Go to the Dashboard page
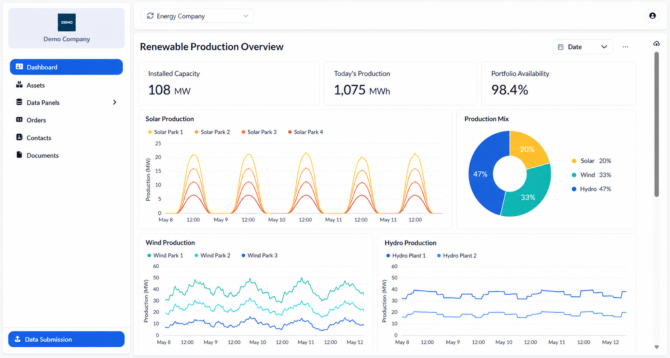The image size is (670, 358). 66,67
